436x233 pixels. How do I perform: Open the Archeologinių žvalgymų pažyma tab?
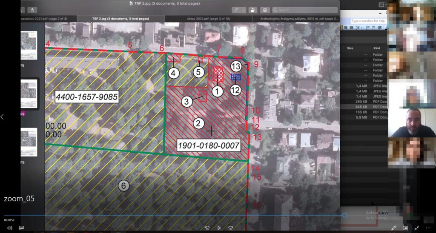pyautogui.click(x=296, y=19)
